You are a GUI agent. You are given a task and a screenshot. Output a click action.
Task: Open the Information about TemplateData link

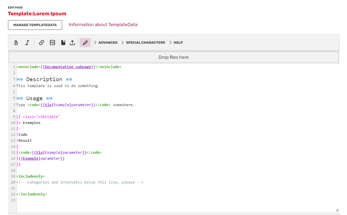pyautogui.click(x=103, y=25)
